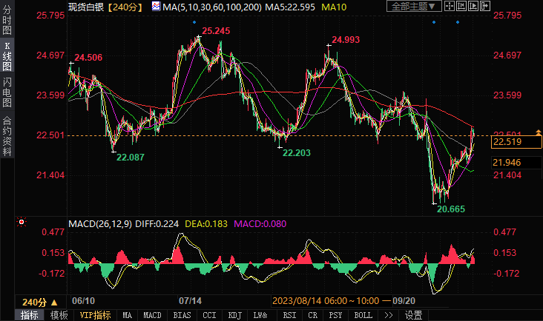Click the rightmost panel export arrow icon

(x=485, y=6)
